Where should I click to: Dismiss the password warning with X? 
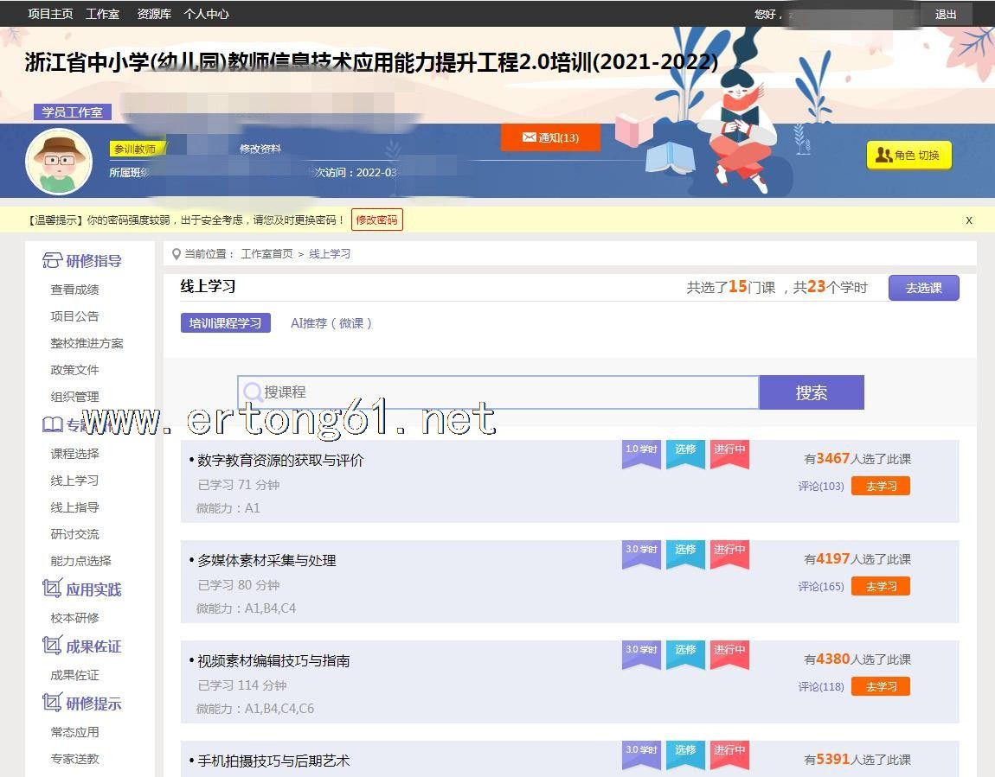coord(969,220)
